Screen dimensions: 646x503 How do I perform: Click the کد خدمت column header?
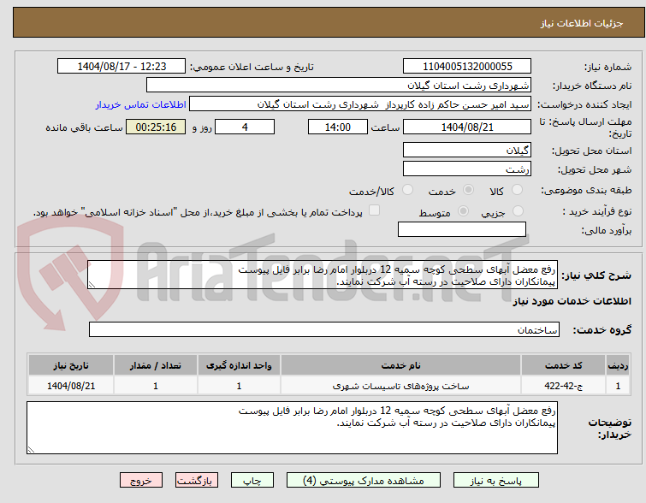[563, 365]
